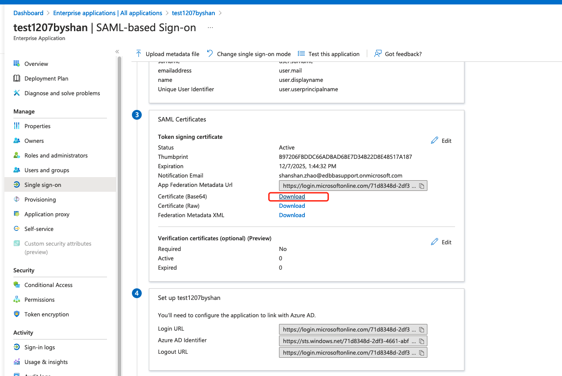This screenshot has height=376, width=562.
Task: Click the Properties bars icon
Action: pos(16,126)
